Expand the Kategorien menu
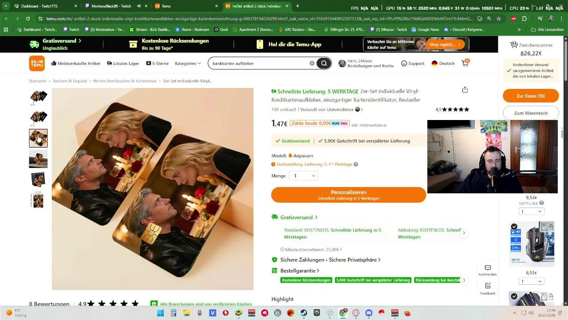568x320 pixels. coord(188,63)
